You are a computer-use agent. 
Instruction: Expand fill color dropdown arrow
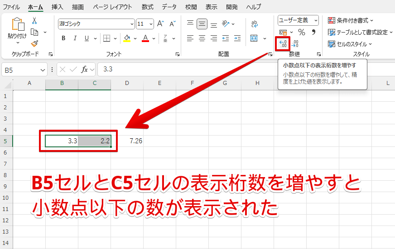tap(135, 38)
